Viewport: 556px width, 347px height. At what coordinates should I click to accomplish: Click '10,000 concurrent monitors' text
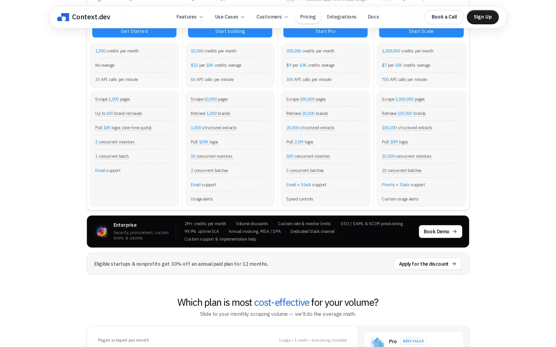tap(406, 156)
